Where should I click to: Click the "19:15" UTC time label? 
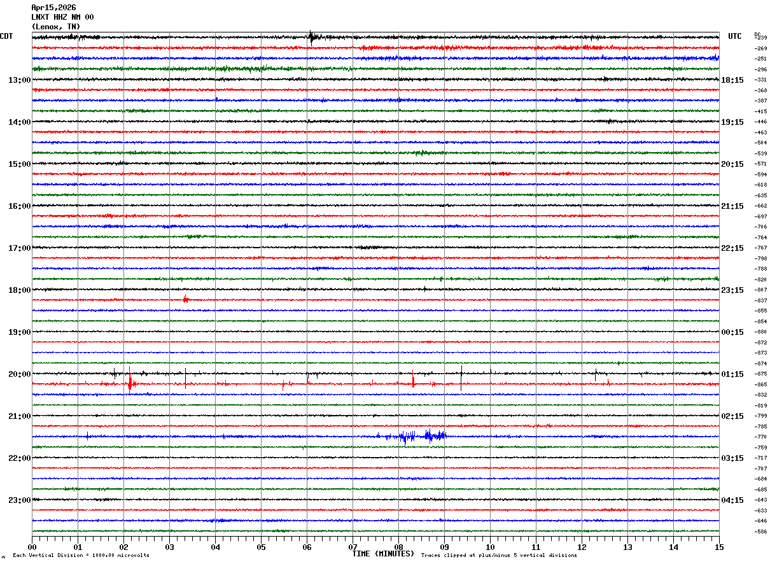pyautogui.click(x=732, y=122)
